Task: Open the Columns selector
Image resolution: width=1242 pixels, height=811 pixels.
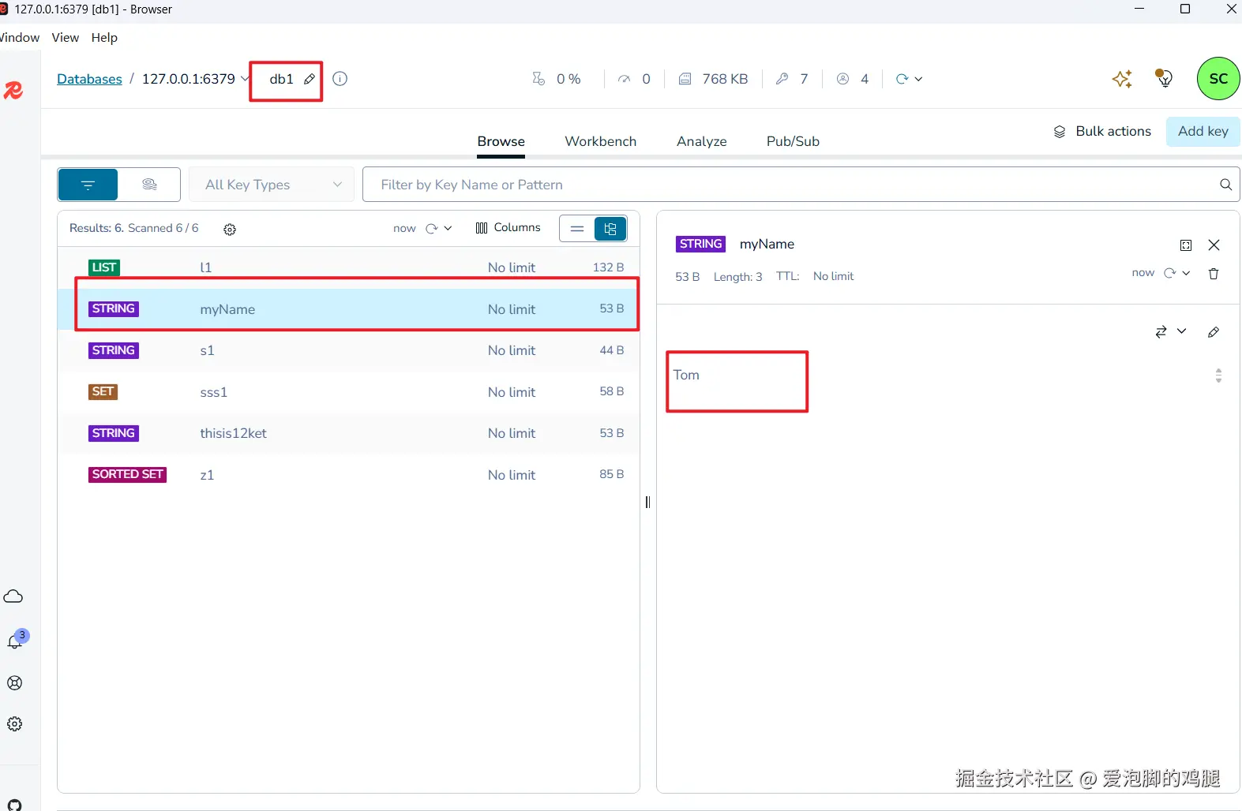Action: pyautogui.click(x=508, y=228)
